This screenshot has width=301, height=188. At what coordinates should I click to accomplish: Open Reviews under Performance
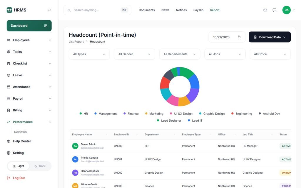[x=20, y=132]
